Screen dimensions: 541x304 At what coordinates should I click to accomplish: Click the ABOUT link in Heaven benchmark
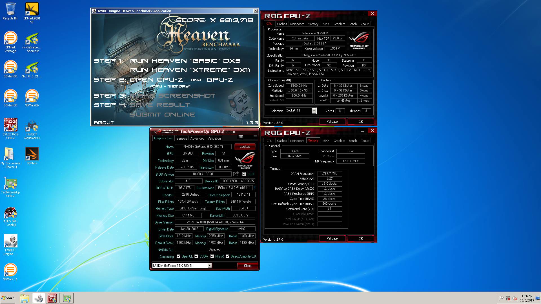104,123
